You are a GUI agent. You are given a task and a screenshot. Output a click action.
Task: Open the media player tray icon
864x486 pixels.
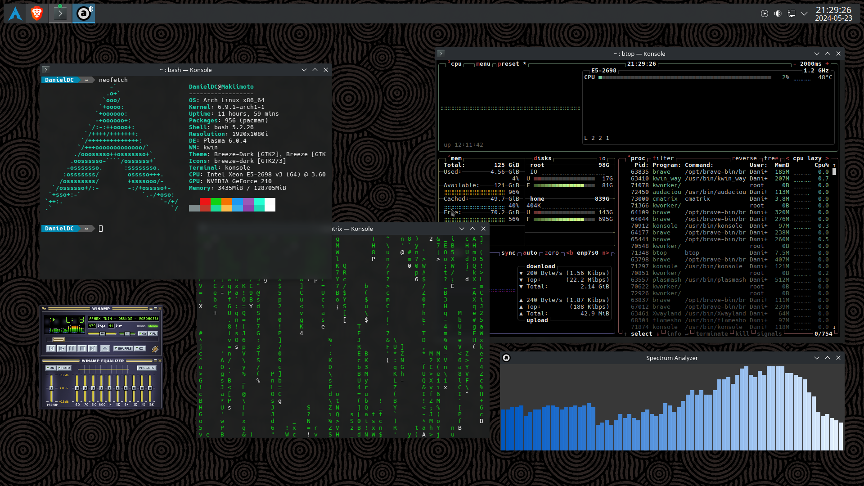point(765,13)
